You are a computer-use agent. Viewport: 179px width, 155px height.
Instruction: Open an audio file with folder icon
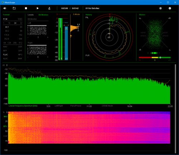click(x=14, y=8)
